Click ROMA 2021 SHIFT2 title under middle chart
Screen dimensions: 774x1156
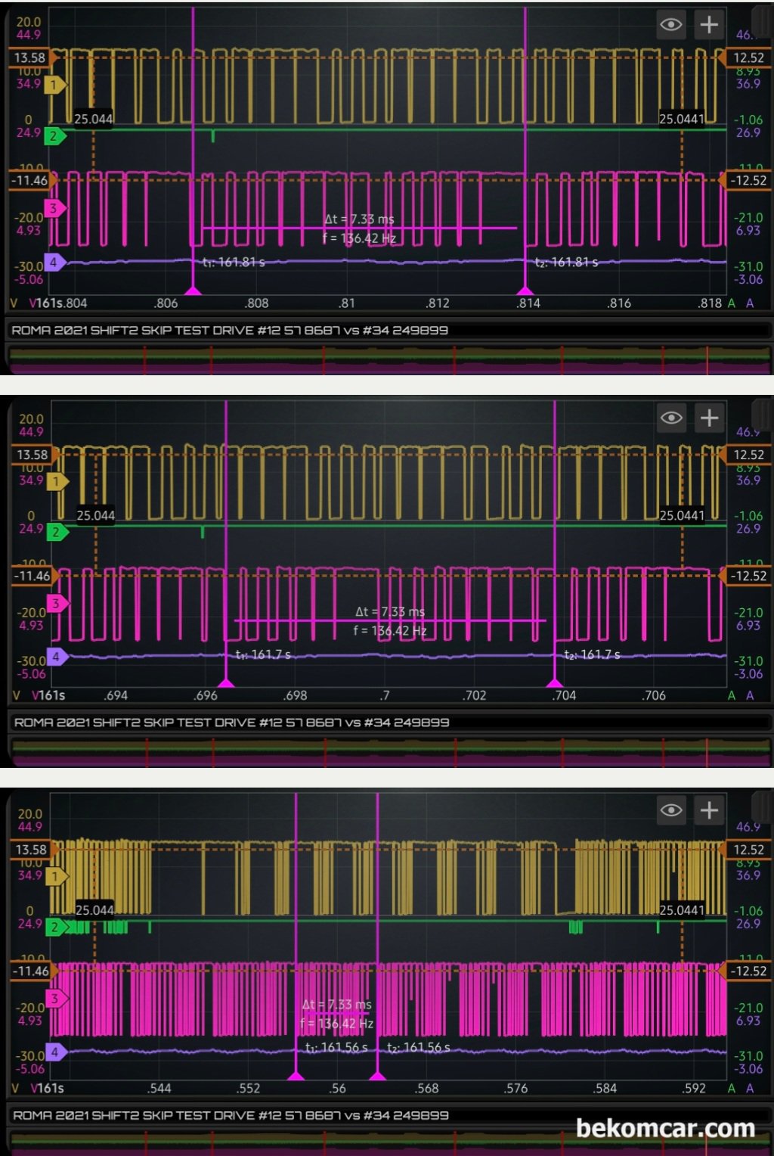click(x=232, y=722)
